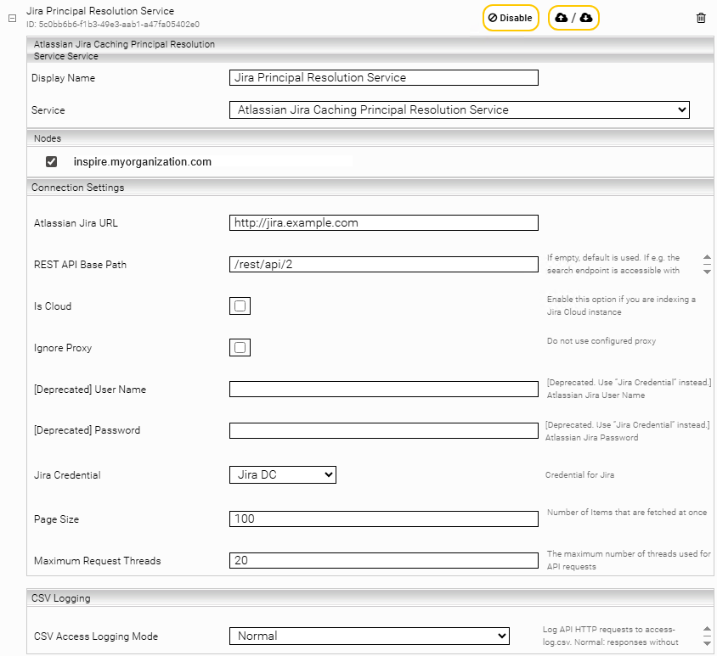The image size is (717, 656).
Task: Focus the REST API Base Path field
Action: 384,264
